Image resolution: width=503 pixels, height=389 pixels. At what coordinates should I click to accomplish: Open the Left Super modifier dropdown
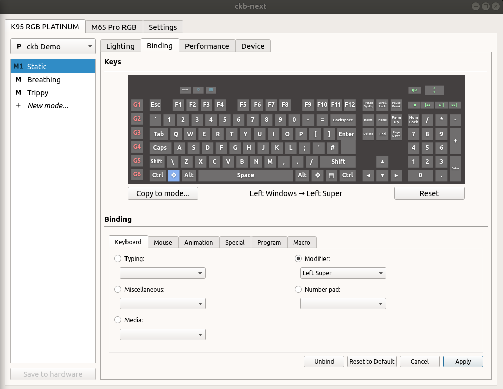pos(343,273)
